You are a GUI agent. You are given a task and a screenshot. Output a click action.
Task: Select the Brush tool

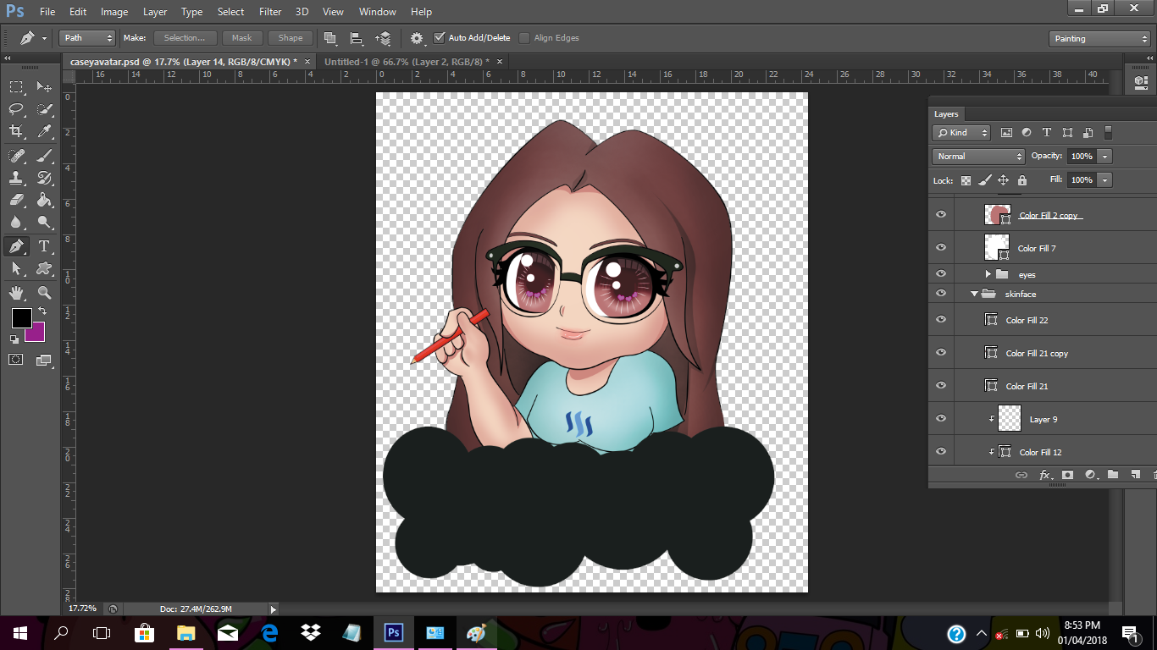[x=44, y=156]
